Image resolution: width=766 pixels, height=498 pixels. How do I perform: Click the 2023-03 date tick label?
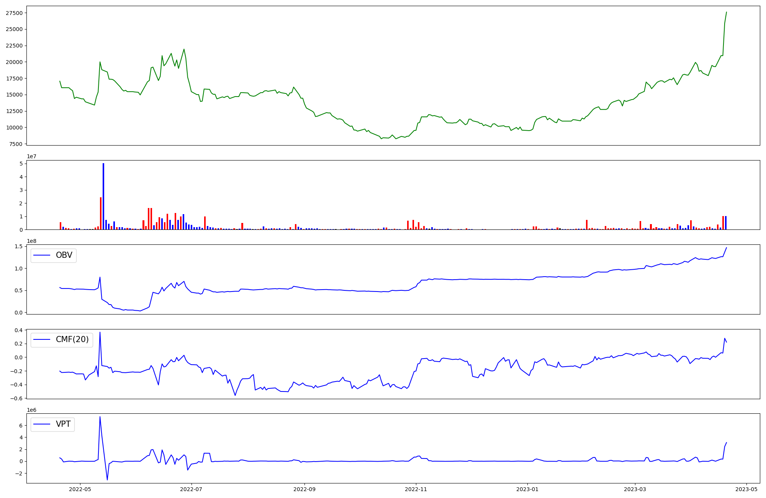coord(635,489)
